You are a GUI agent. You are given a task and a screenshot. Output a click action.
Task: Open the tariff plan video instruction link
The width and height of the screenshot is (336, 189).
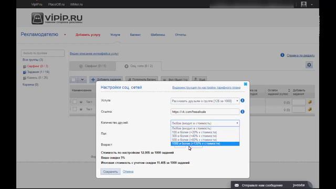[x=206, y=88]
